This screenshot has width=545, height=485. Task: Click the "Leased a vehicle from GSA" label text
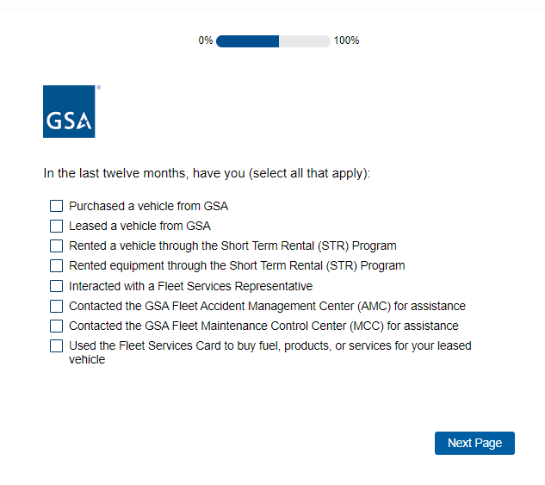(139, 227)
